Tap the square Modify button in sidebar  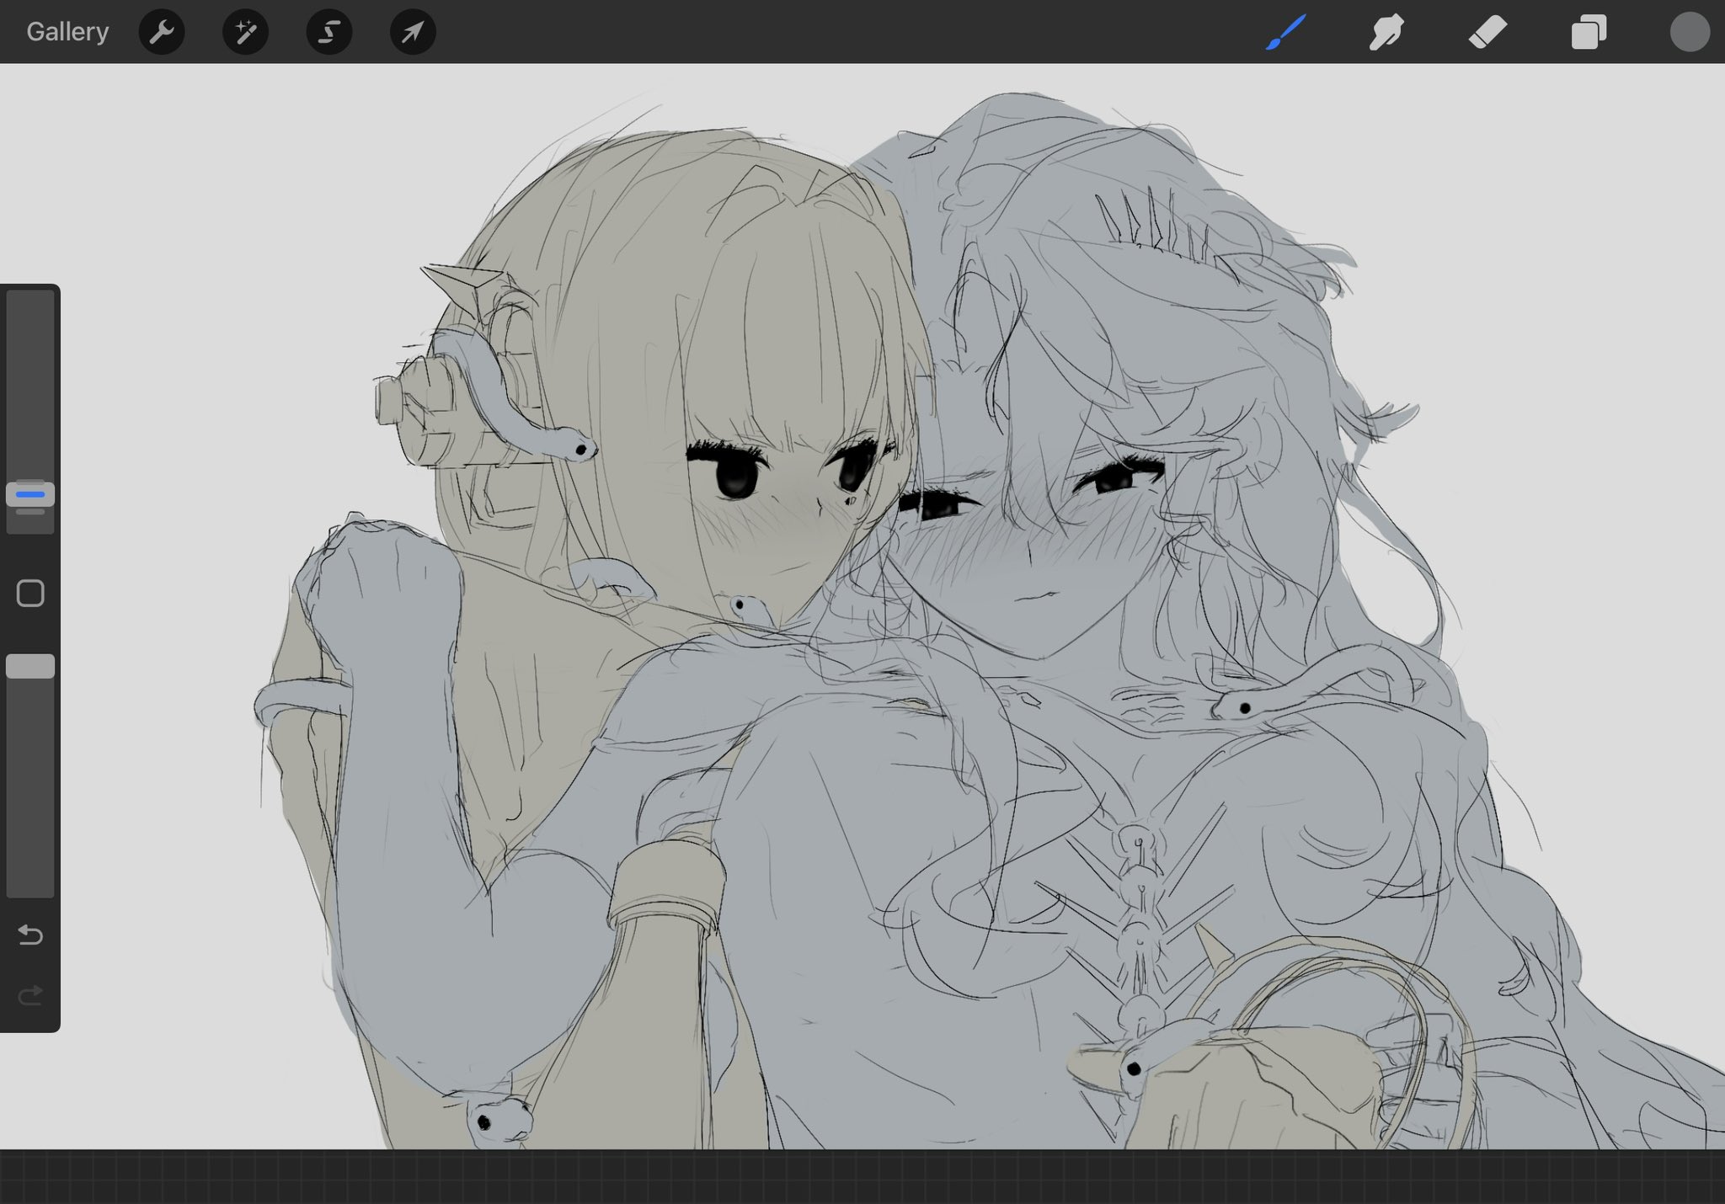coord(30,593)
